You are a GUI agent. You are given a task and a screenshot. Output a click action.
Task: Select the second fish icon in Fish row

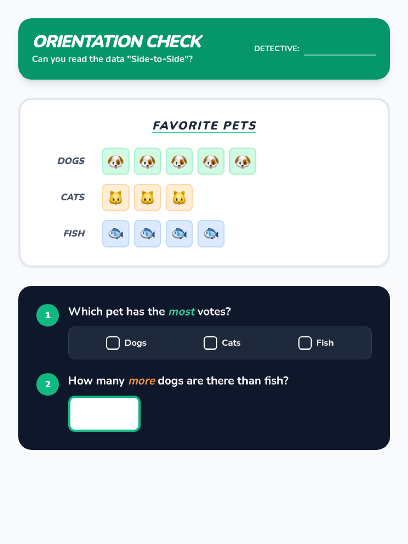(x=147, y=234)
